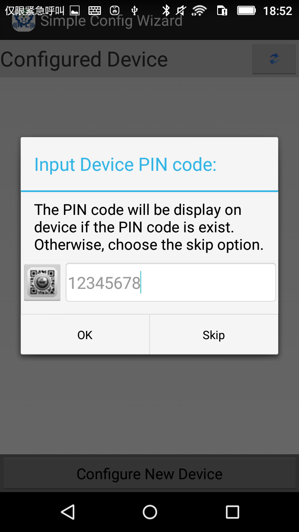Tap the Android back navigation button
Image resolution: width=299 pixels, height=532 pixels.
[x=67, y=512]
